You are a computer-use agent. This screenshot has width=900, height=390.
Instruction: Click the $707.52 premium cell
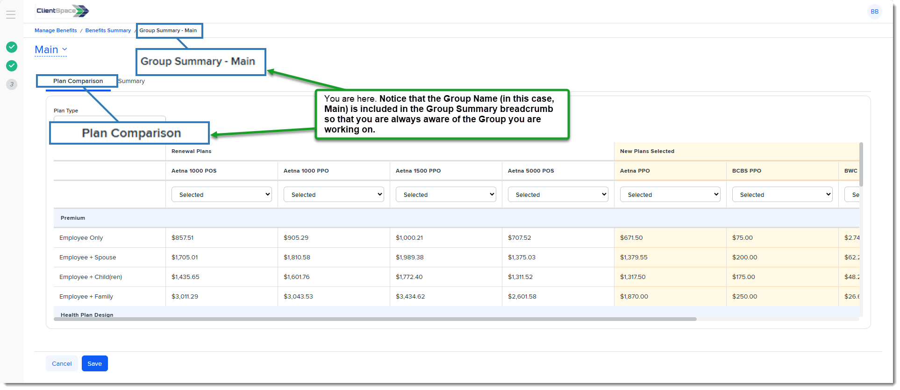point(558,238)
